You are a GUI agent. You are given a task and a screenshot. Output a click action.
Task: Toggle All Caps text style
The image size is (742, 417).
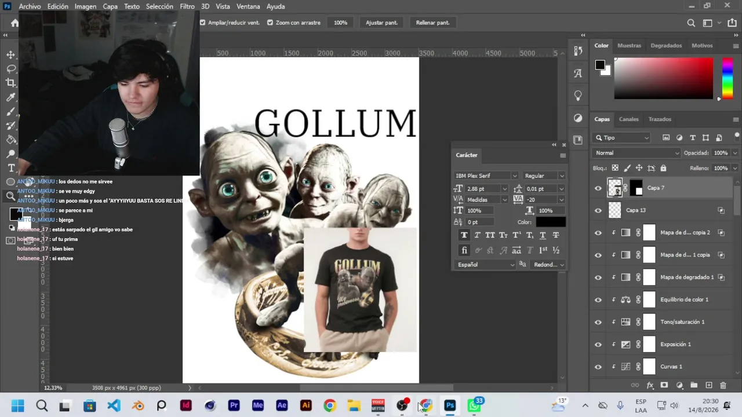point(490,235)
